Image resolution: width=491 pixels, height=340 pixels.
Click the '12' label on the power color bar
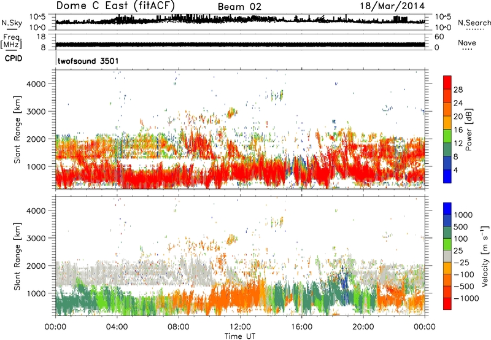(x=458, y=143)
